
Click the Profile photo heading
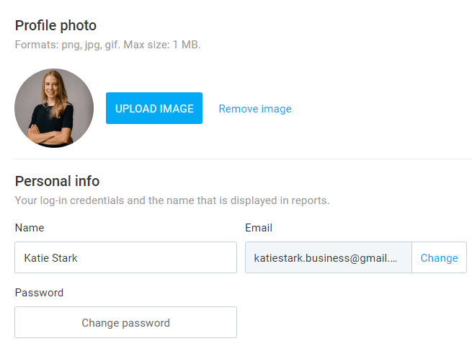click(55, 25)
